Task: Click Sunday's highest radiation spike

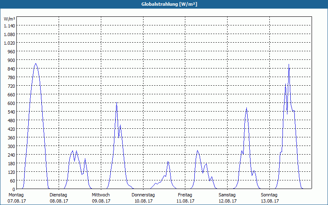Action: (x=289, y=64)
